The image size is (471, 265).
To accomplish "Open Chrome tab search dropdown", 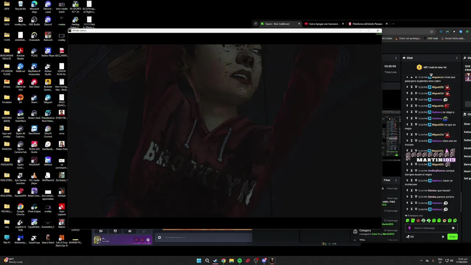I will (256, 24).
